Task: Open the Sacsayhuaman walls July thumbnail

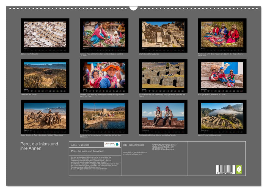Action: click(x=163, y=75)
